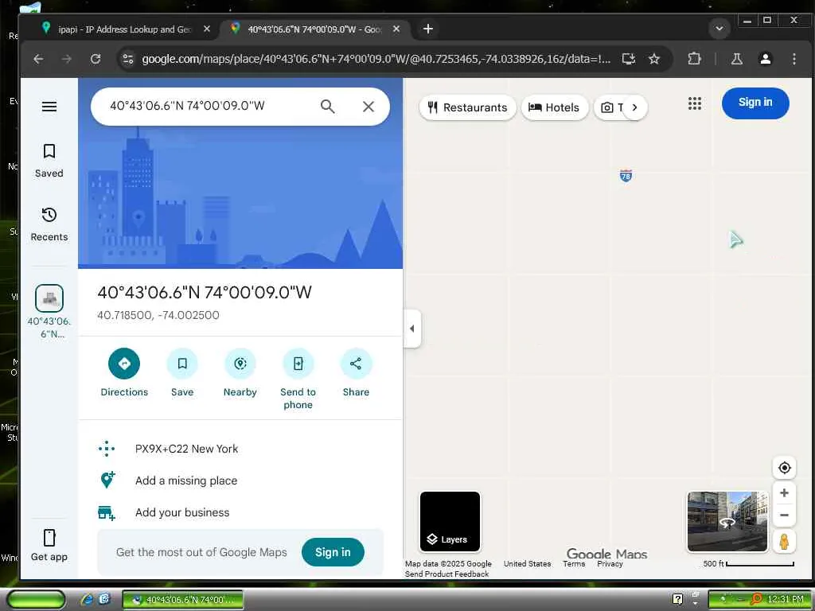Click the green Start button

pyautogui.click(x=35, y=600)
